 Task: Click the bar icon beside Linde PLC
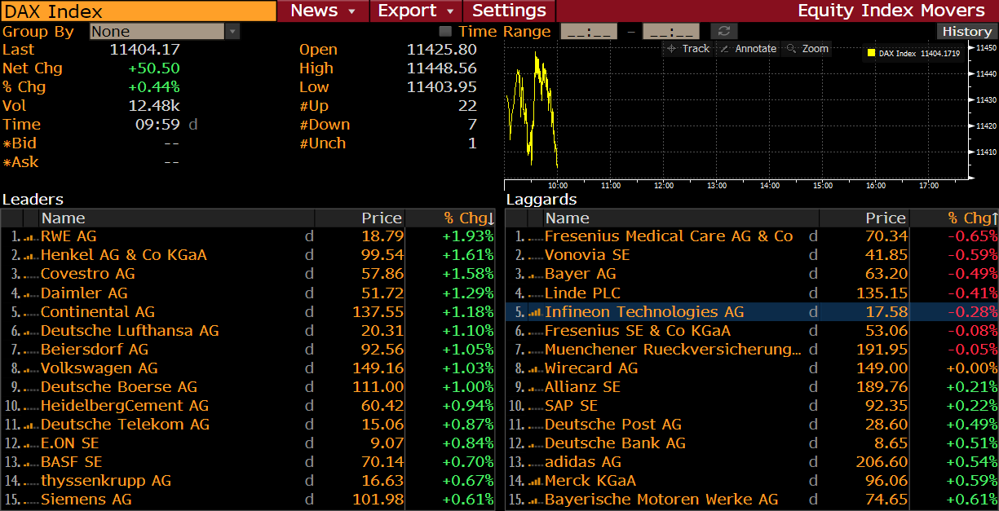click(535, 293)
